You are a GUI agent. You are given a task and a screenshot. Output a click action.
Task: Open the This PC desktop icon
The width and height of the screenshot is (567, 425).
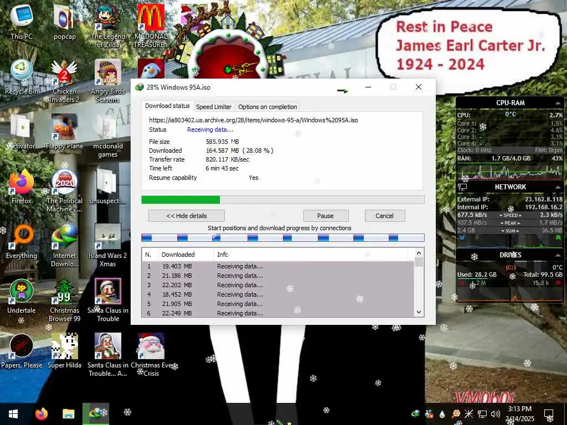[x=22, y=22]
